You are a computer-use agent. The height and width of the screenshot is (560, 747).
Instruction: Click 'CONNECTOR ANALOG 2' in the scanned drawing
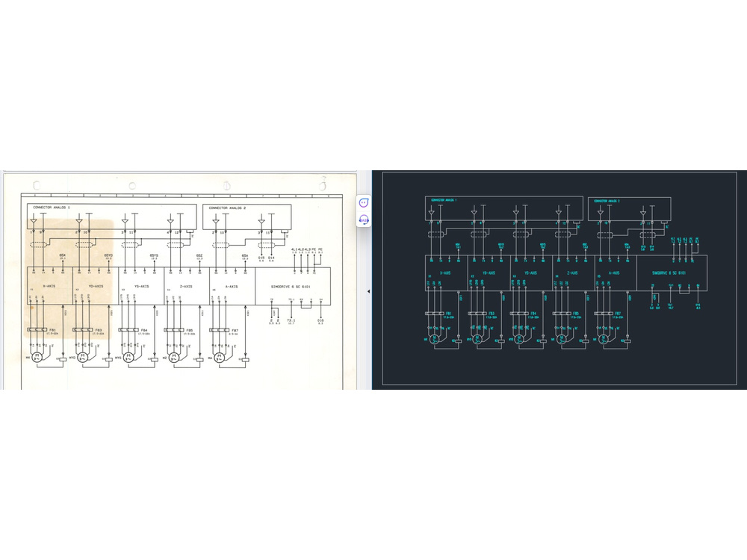click(227, 208)
